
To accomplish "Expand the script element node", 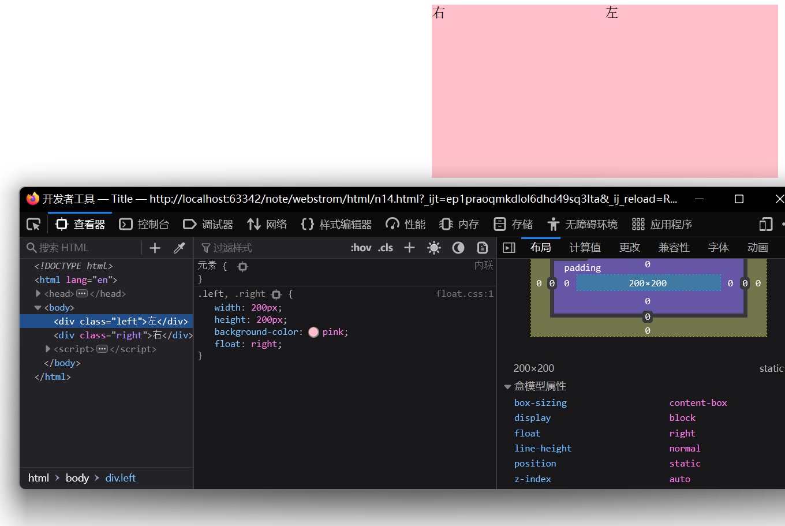I will click(48, 349).
